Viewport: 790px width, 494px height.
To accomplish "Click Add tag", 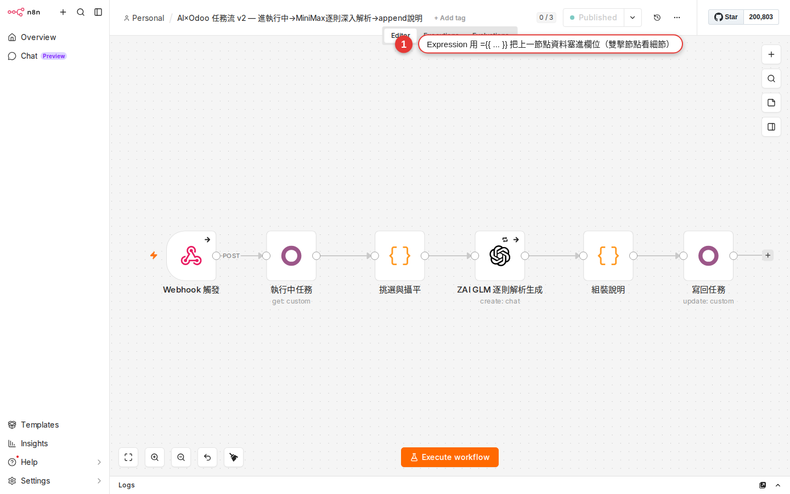I will [x=450, y=18].
